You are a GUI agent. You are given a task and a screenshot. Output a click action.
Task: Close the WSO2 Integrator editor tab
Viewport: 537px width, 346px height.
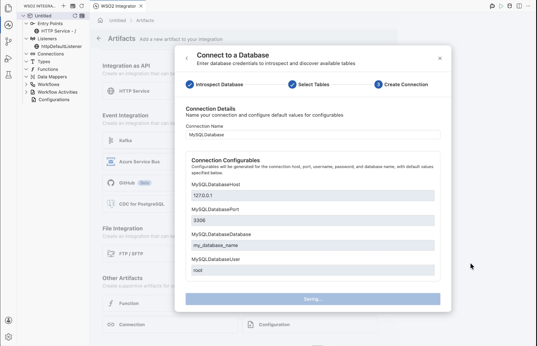click(141, 6)
